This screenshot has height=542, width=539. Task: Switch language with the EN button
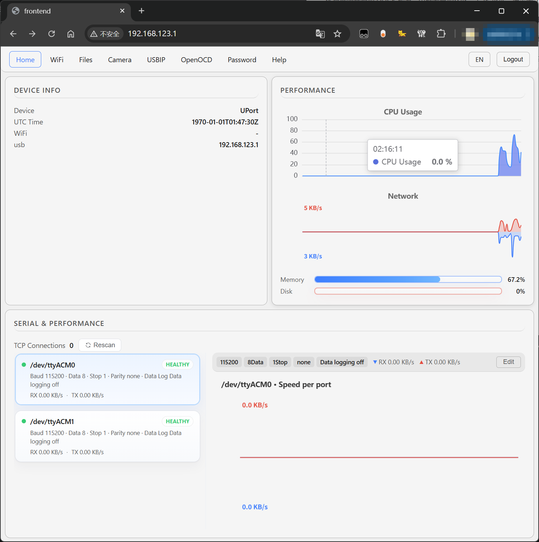pyautogui.click(x=479, y=59)
